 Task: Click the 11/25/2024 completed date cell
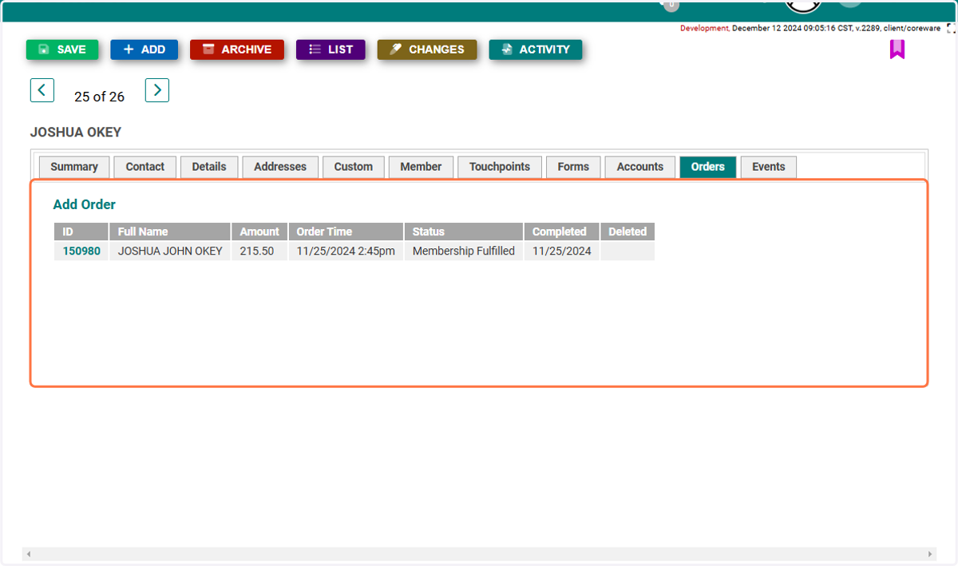[x=562, y=251]
